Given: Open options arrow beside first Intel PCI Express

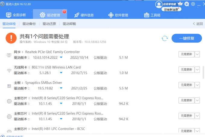Looking at the screenshot, I should [x=197, y=101].
